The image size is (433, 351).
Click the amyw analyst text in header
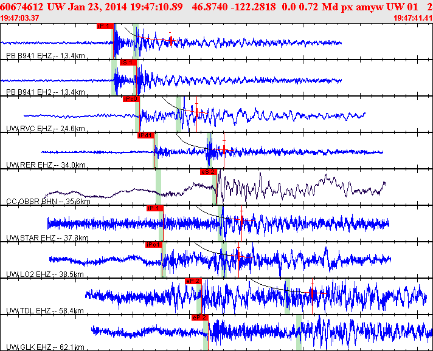pos(370,7)
